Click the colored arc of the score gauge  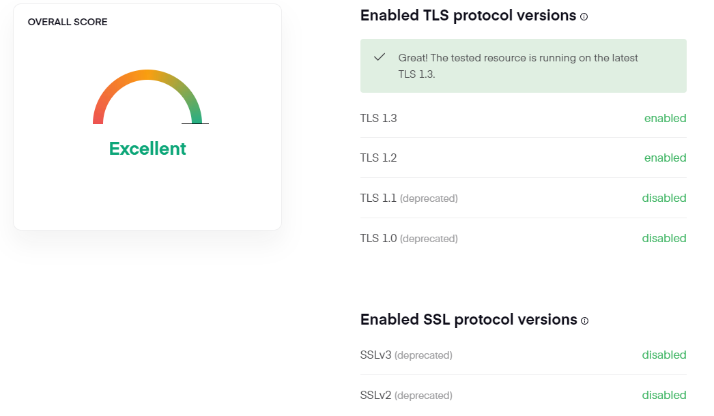147,72
